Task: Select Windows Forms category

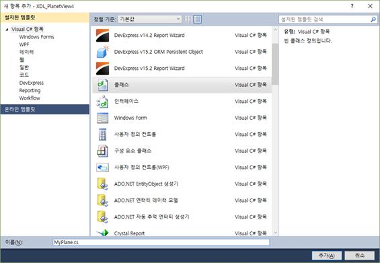Action: [x=36, y=37]
